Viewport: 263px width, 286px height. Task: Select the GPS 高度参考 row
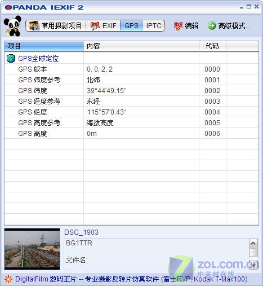coord(131,123)
